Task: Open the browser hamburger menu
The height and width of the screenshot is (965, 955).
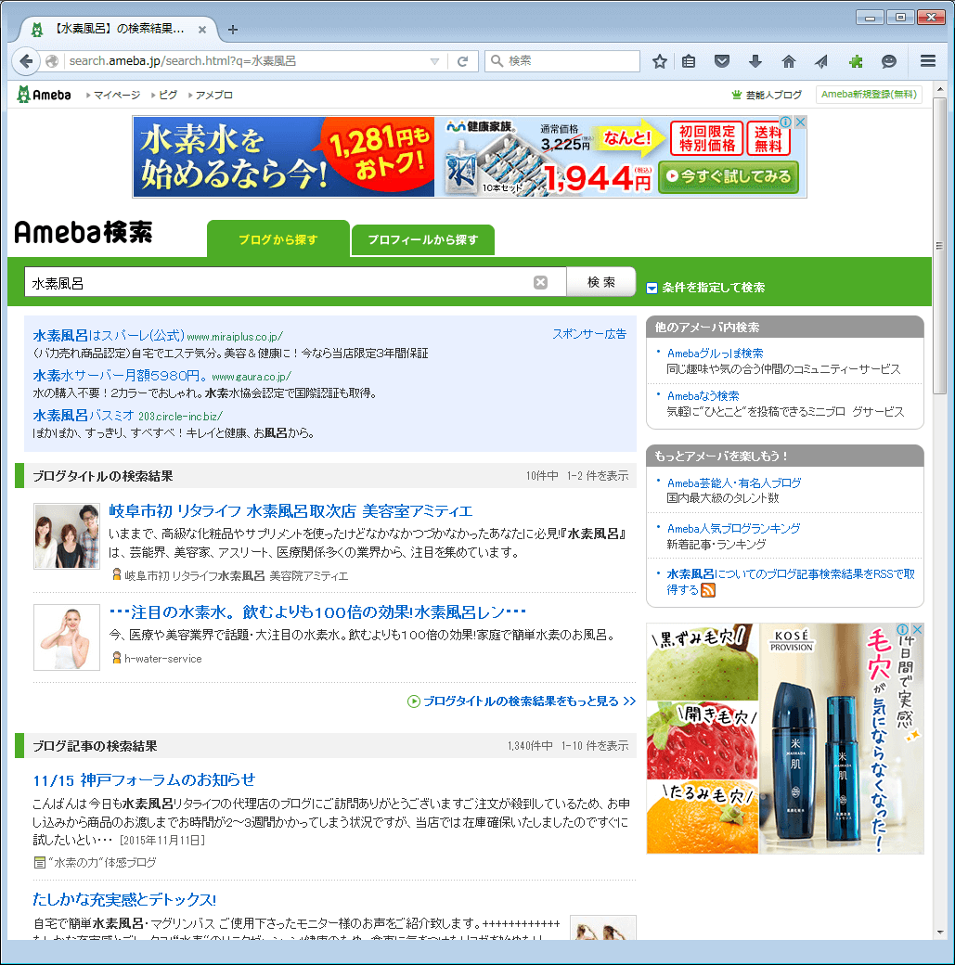Action: pos(928,61)
